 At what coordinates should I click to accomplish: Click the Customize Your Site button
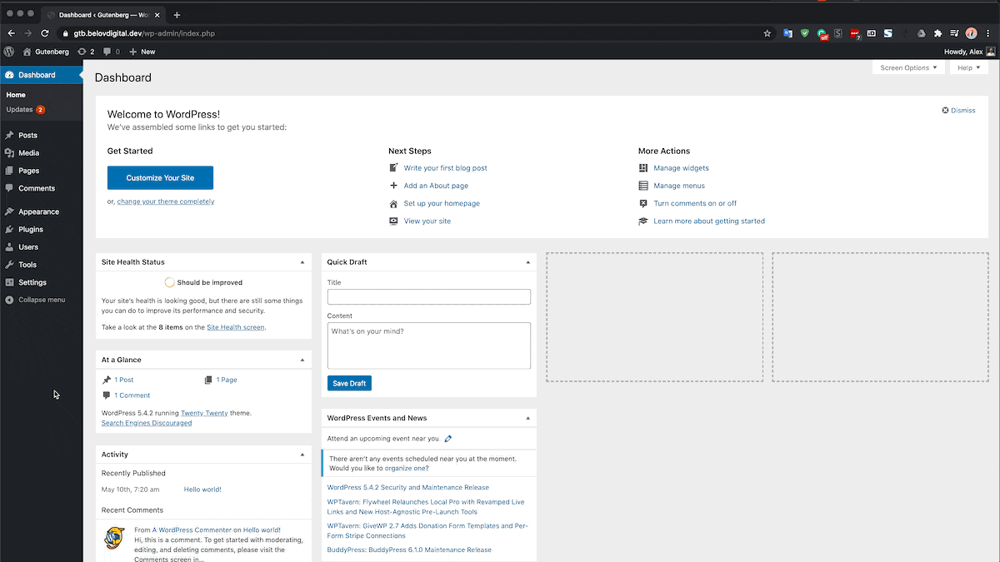coord(160,178)
